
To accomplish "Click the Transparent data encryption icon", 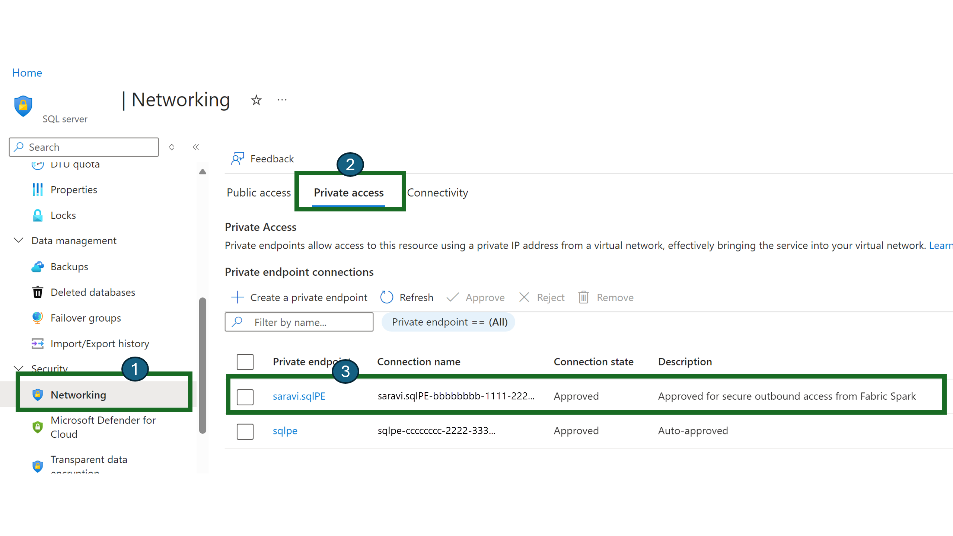I will coord(36,465).
